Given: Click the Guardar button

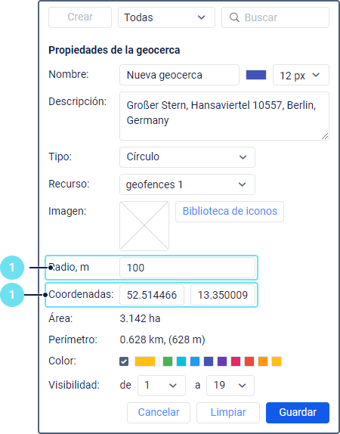Looking at the screenshot, I should [x=298, y=412].
